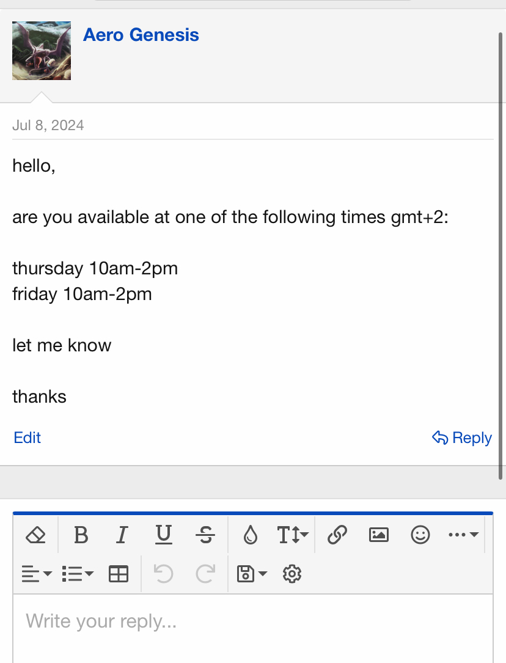
Task: Open the text color droplet picker
Action: 250,536
